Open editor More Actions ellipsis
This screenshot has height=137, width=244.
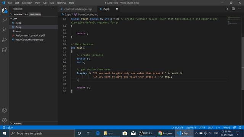[x=239, y=9]
